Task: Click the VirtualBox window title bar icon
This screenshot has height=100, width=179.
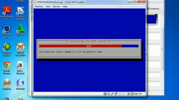Action: click(35, 2)
